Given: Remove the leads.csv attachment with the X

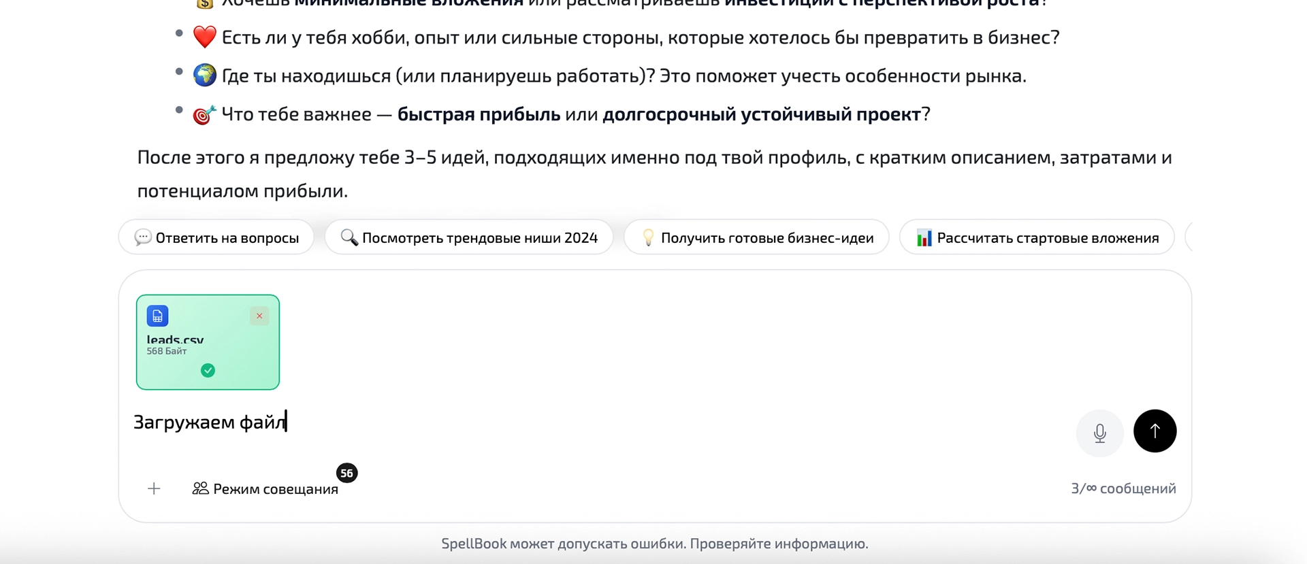Looking at the screenshot, I should [259, 316].
